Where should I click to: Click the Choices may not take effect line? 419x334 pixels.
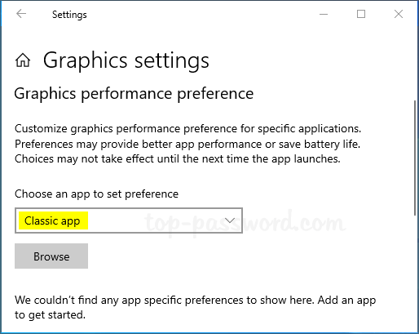tap(178, 159)
